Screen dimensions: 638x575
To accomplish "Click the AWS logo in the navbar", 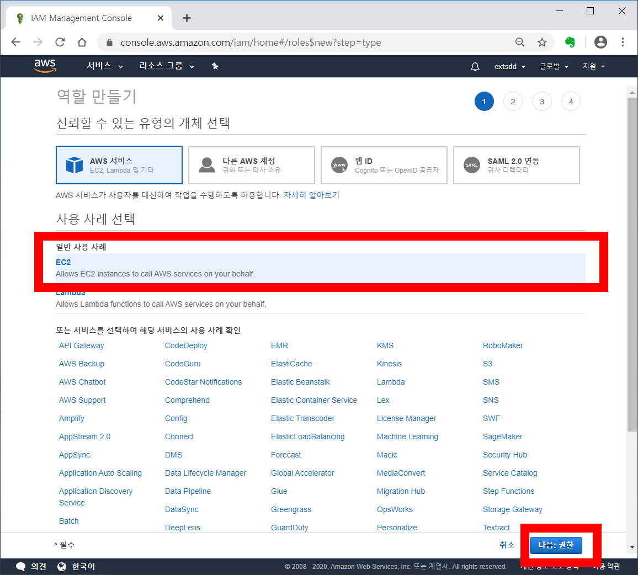I will (x=45, y=66).
